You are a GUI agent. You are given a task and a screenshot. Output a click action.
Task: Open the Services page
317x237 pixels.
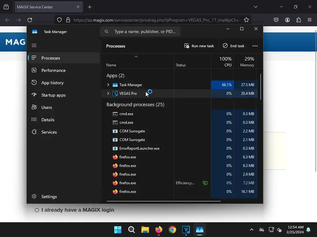(64, 132)
